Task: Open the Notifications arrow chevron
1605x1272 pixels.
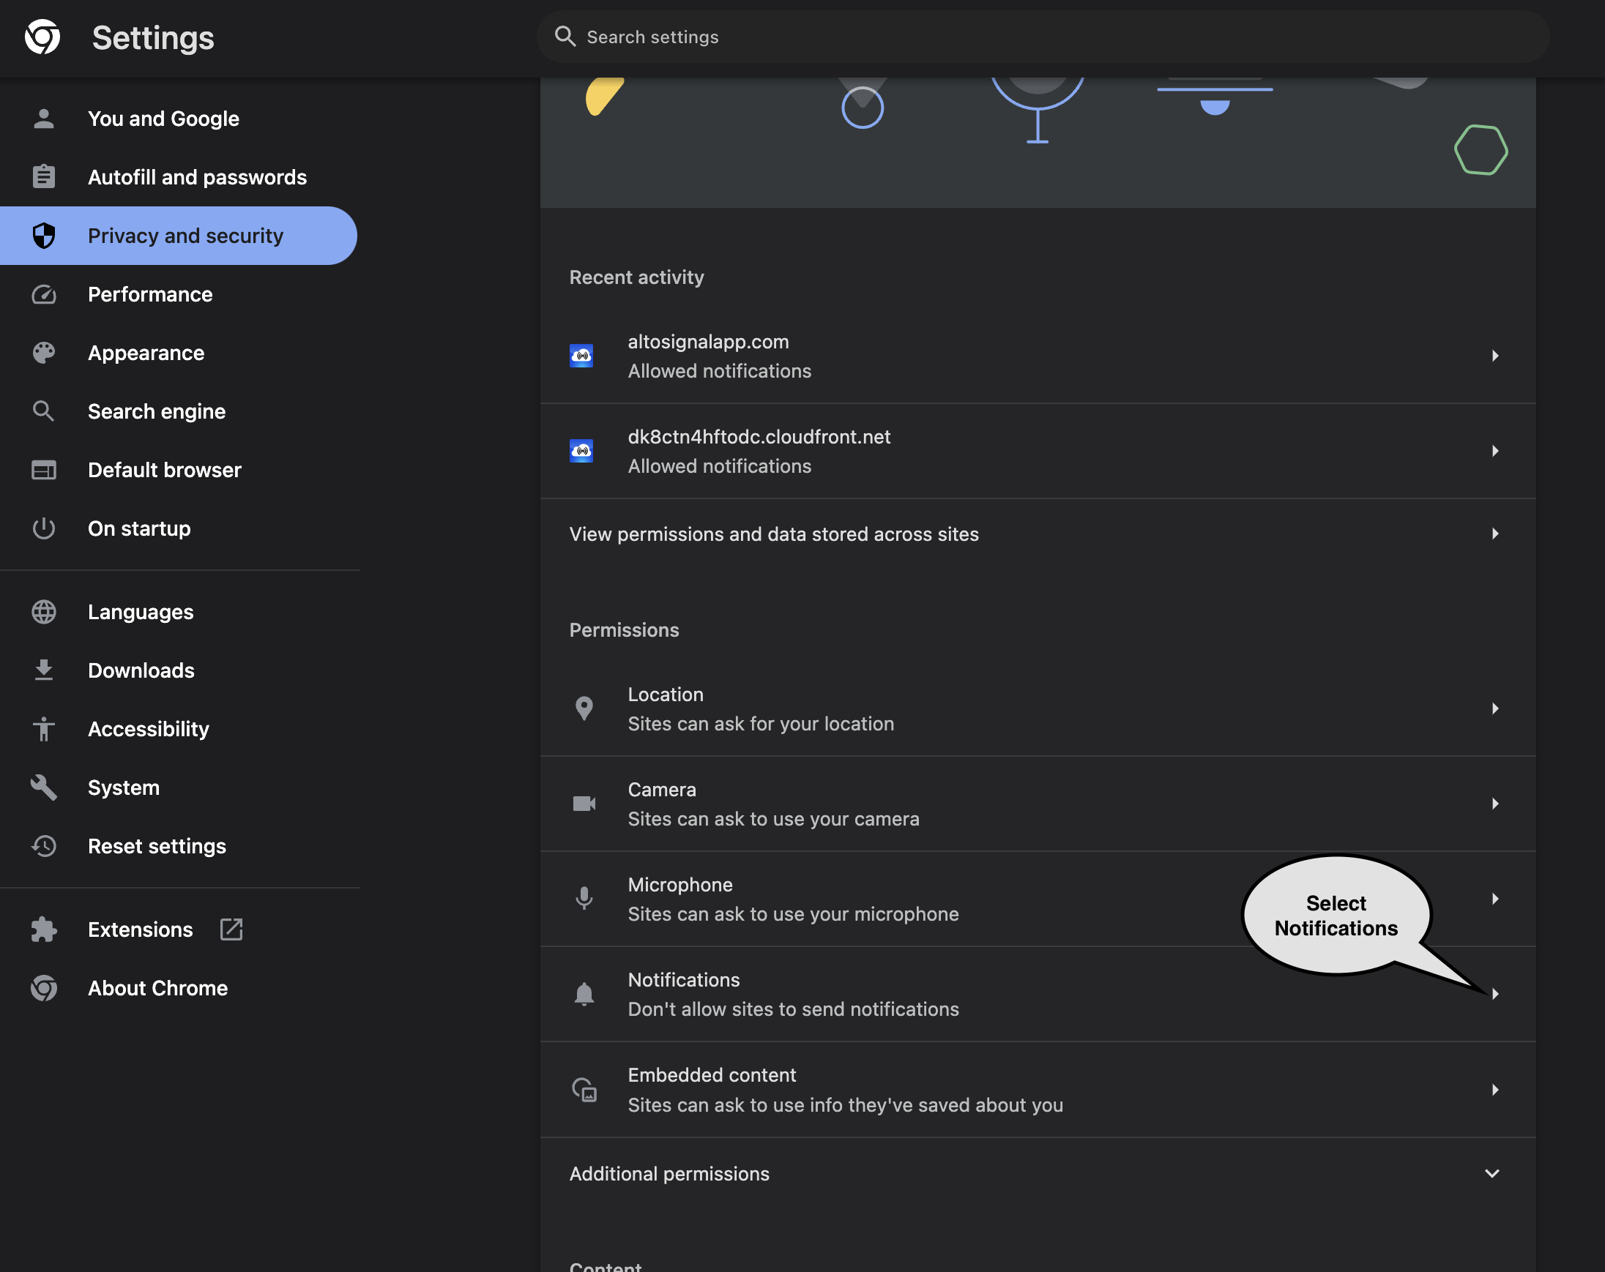Action: click(x=1494, y=994)
